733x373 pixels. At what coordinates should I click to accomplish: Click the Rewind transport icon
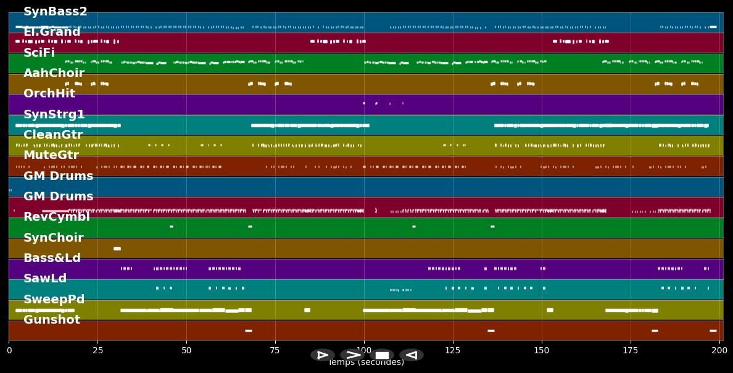tap(412, 355)
